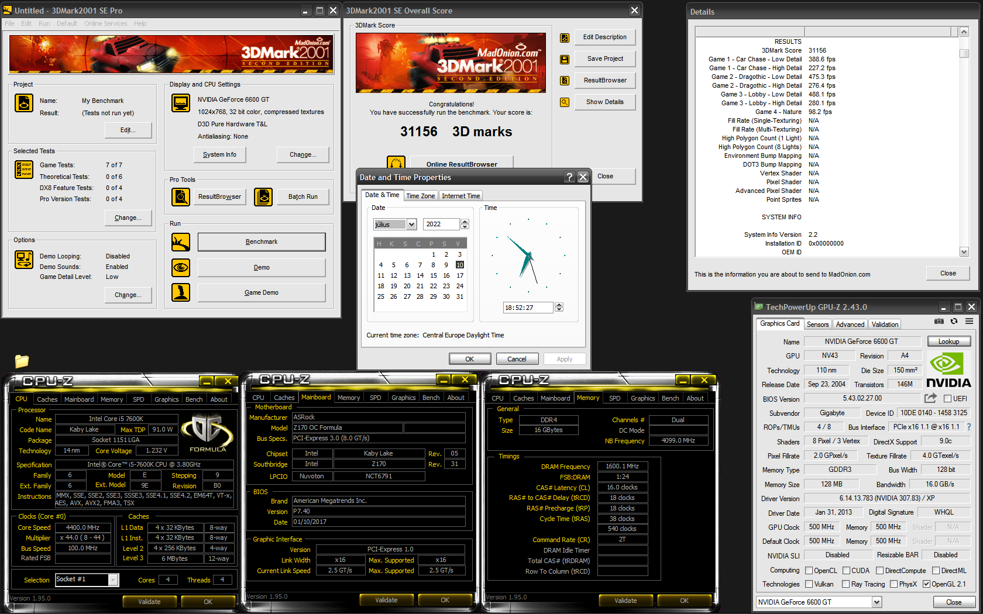Click the Lookup button in GPU-Z
The height and width of the screenshot is (614, 983).
point(948,342)
